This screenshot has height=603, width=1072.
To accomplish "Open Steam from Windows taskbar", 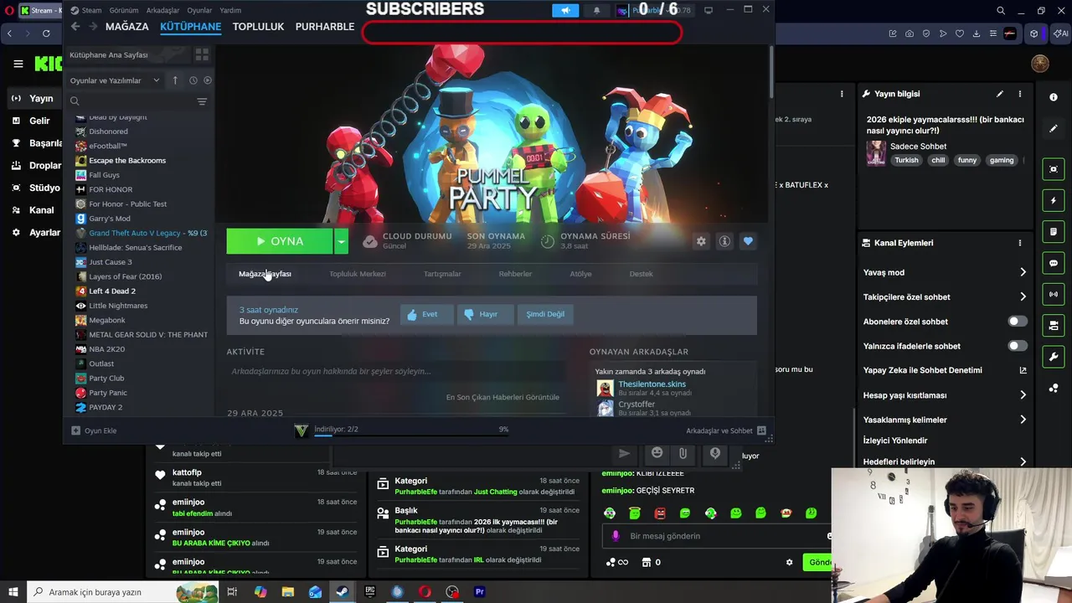I will [342, 591].
